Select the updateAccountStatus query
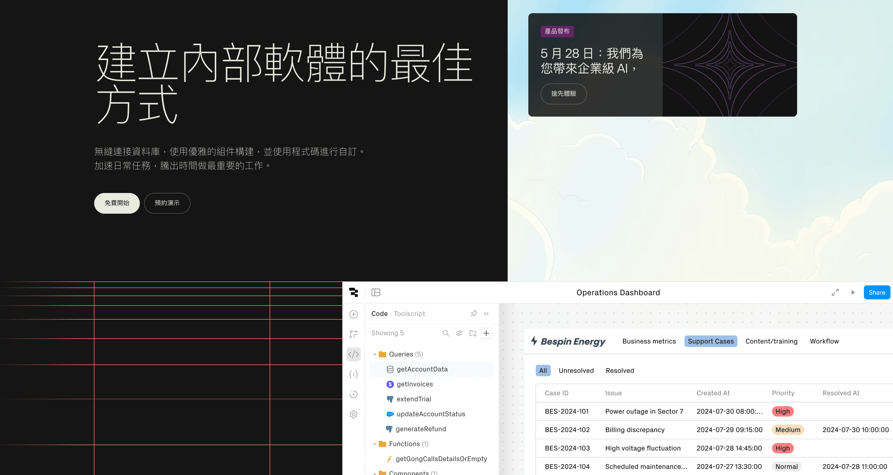The height and width of the screenshot is (475, 893). click(x=431, y=414)
